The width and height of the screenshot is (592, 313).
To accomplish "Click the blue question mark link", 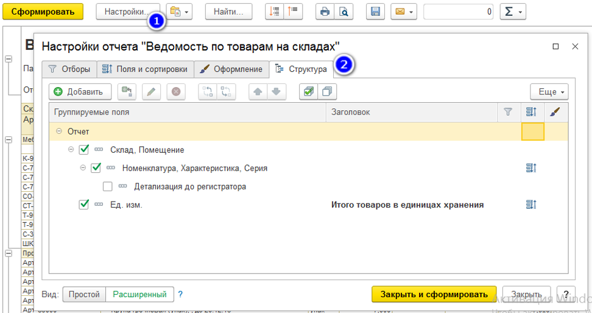I will pyautogui.click(x=180, y=294).
